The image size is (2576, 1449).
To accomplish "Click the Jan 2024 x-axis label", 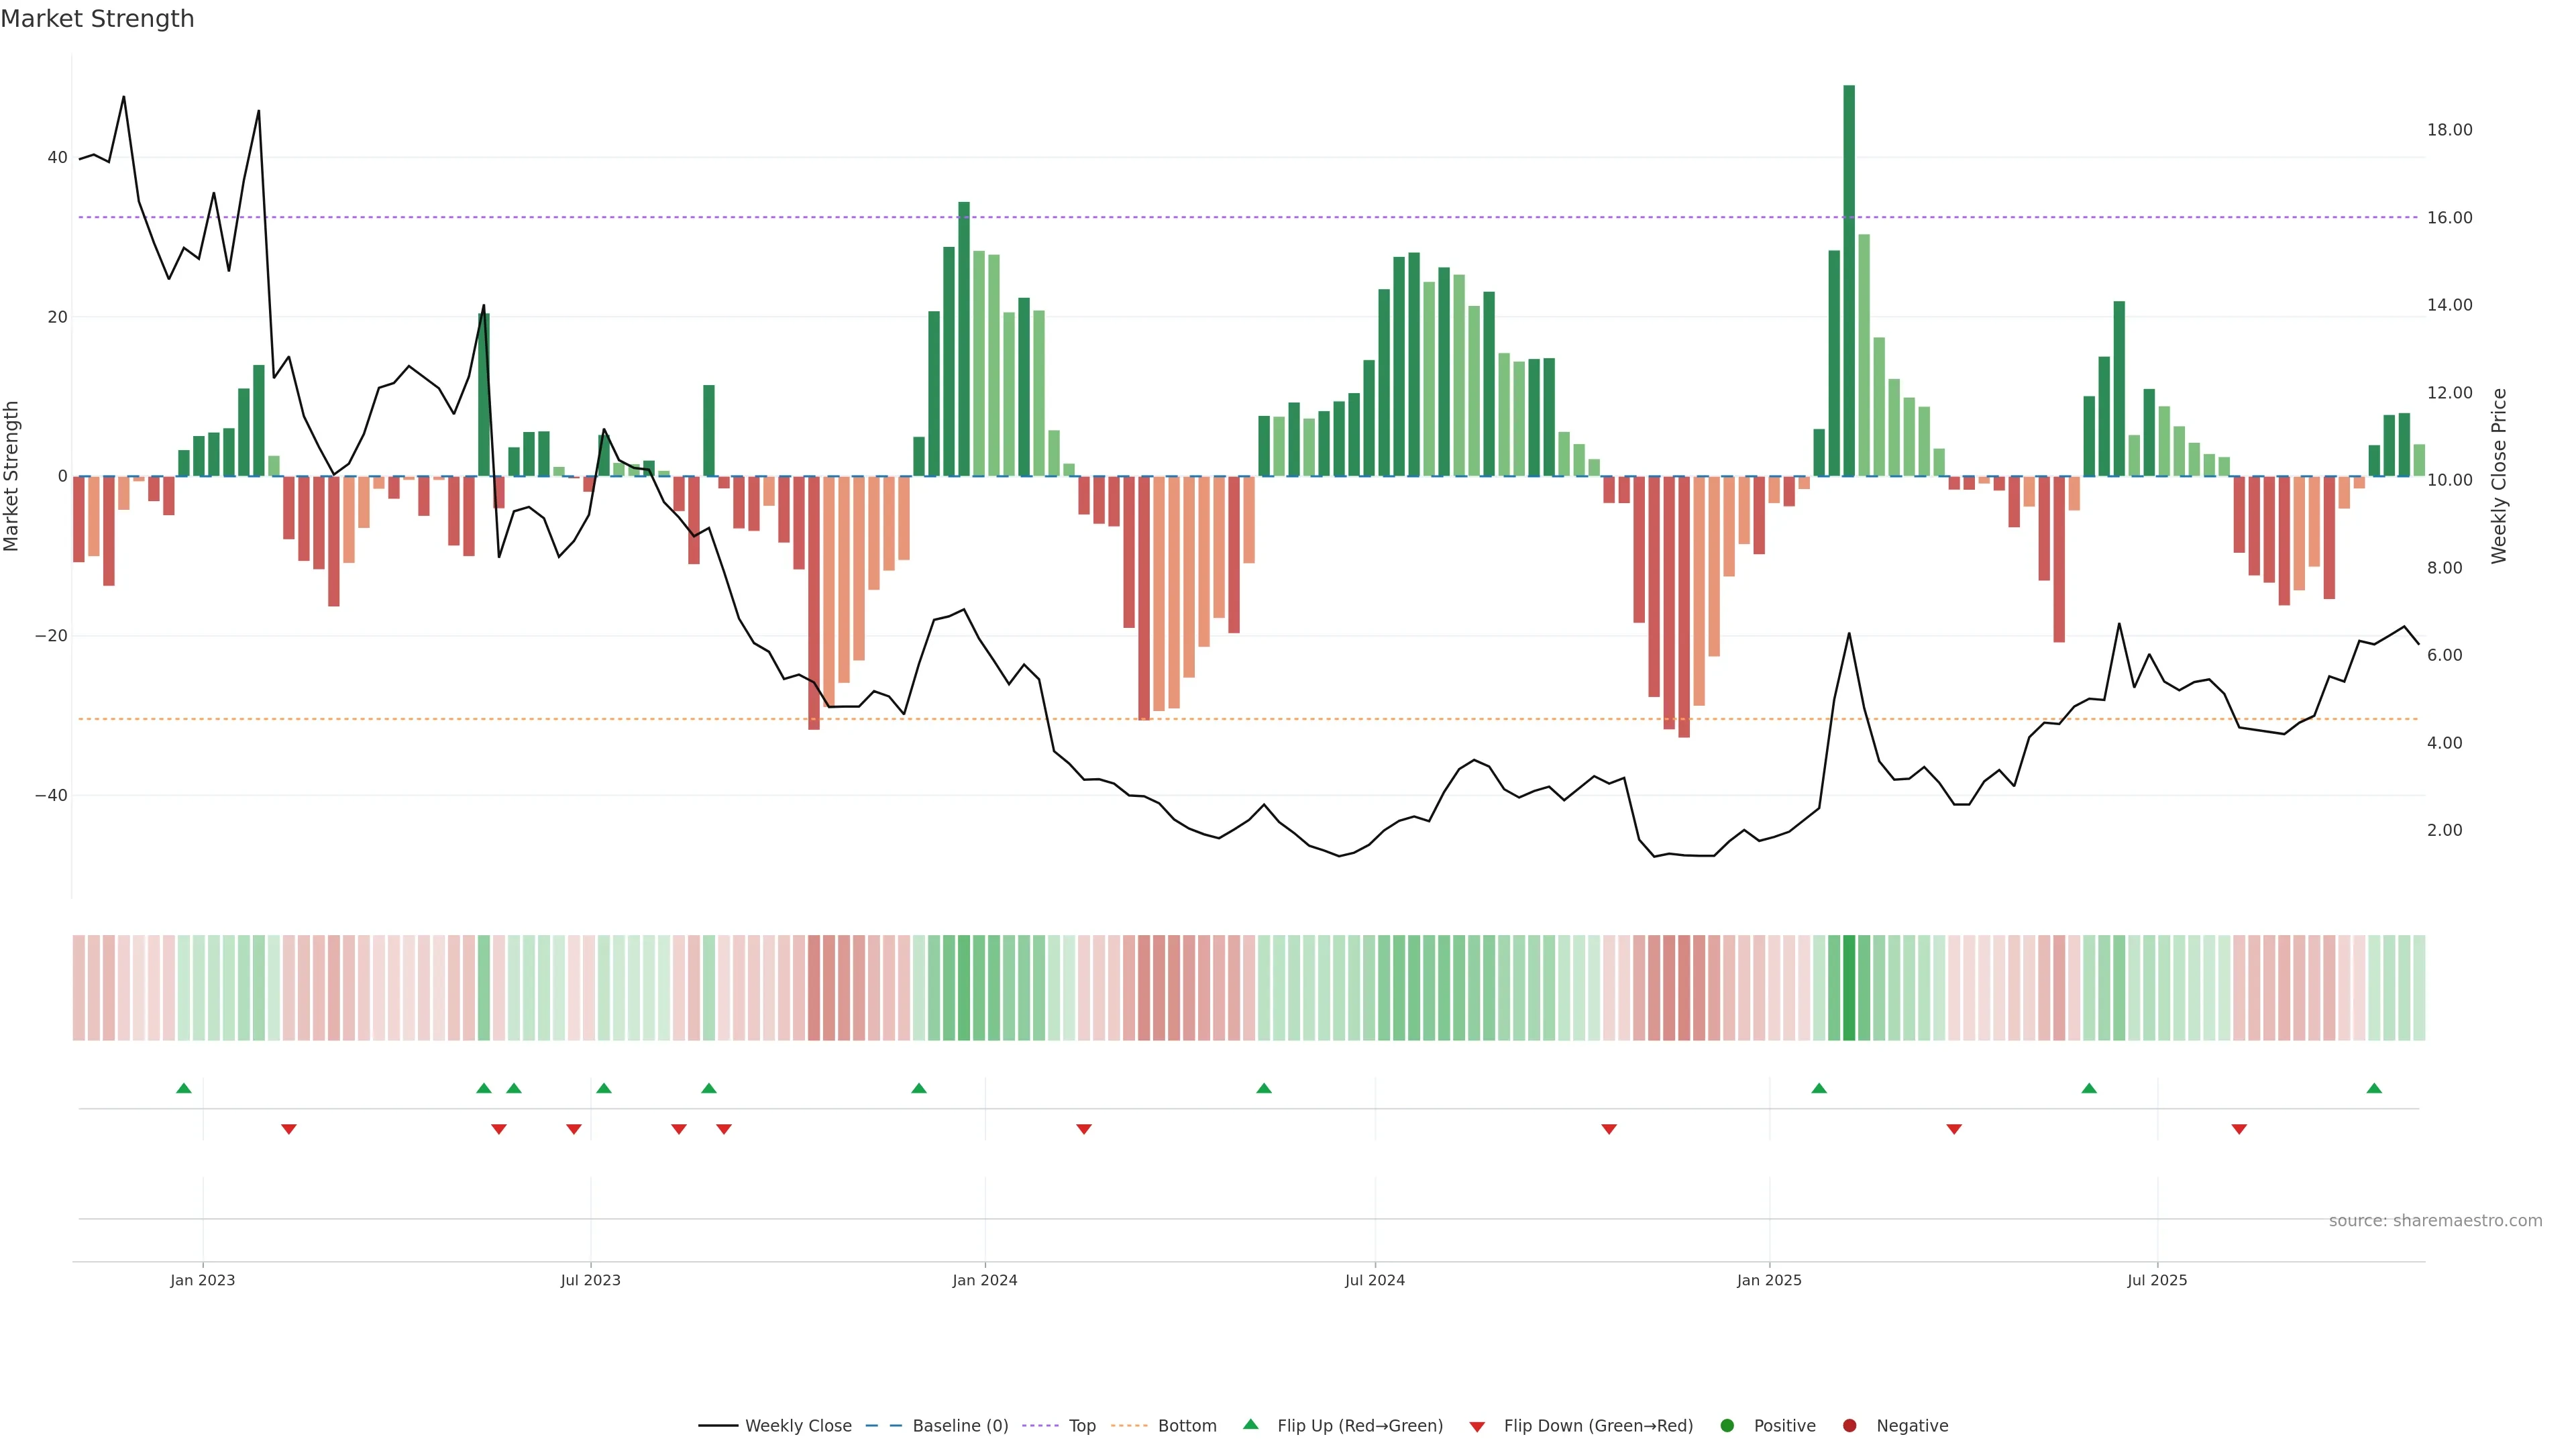I will point(984,1280).
